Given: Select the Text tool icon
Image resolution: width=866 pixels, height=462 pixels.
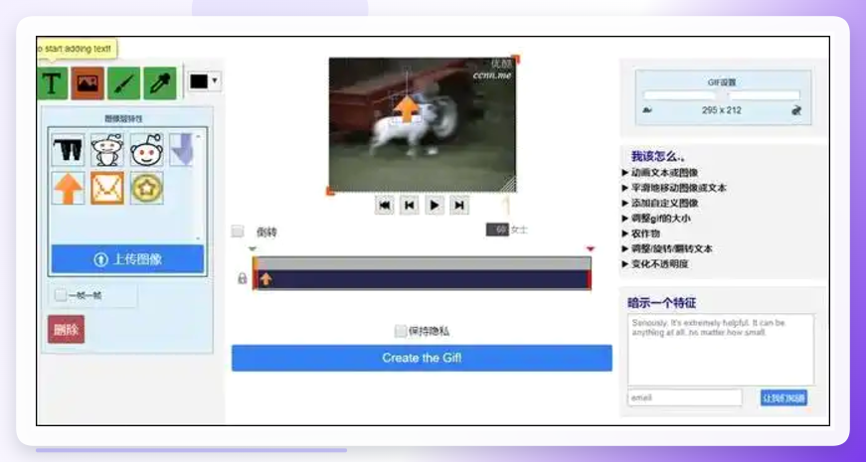Looking at the screenshot, I should [x=53, y=83].
